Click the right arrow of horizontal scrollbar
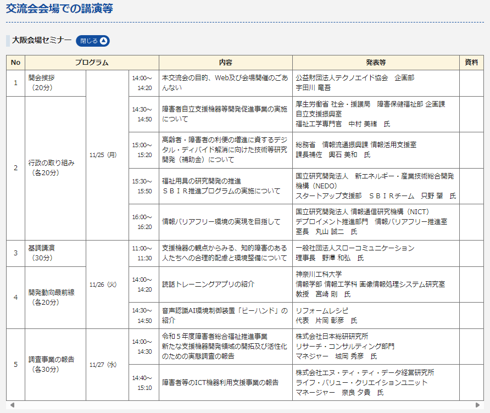 477,405
